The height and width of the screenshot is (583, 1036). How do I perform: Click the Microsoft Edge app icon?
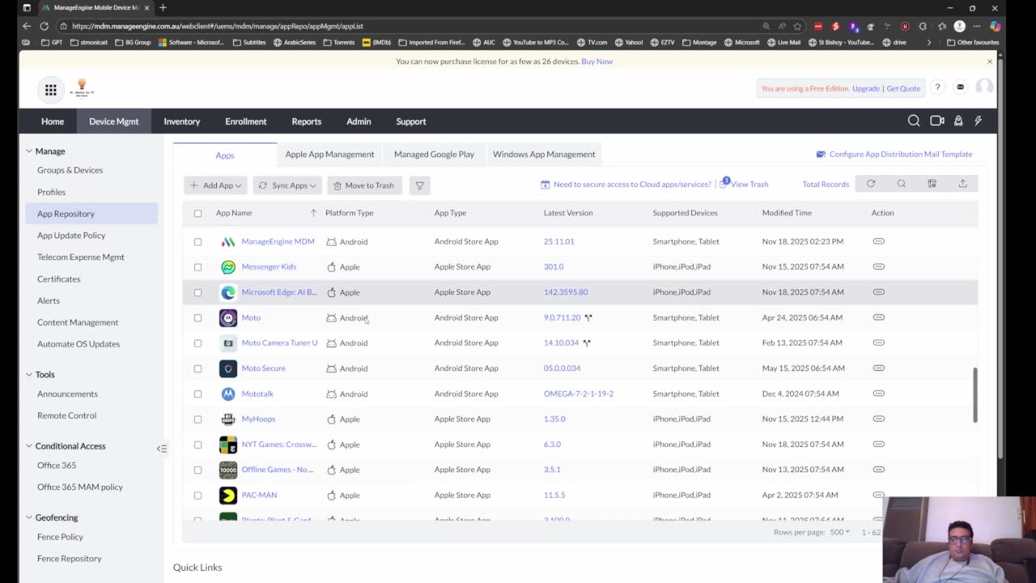pos(228,292)
